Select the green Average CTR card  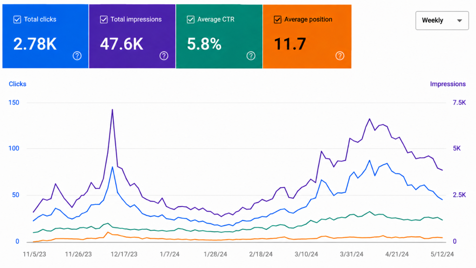tap(219, 36)
